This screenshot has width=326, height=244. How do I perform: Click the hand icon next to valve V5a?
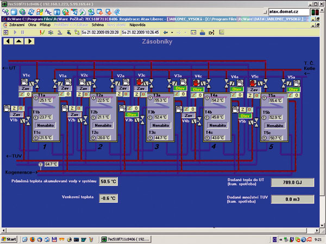coord(297,83)
